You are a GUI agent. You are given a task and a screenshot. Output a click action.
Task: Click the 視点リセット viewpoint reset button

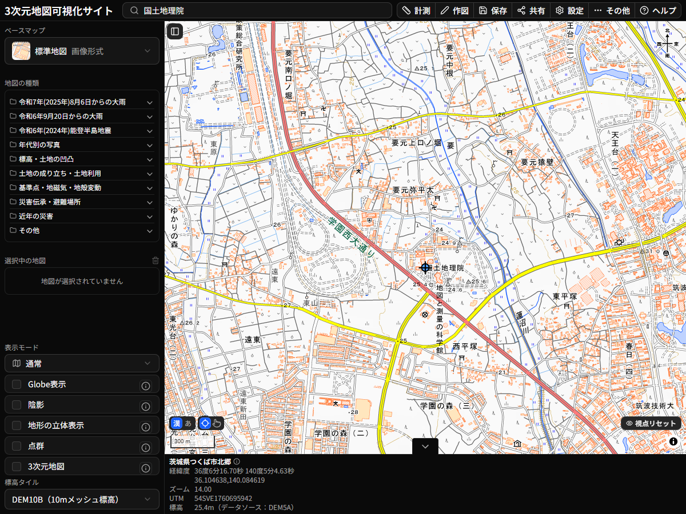(651, 423)
